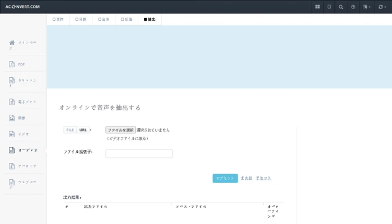Image resolution: width=392 pixels, height=224 pixels.
Task: Open the search magnifier icon
Action: [x=340, y=7]
